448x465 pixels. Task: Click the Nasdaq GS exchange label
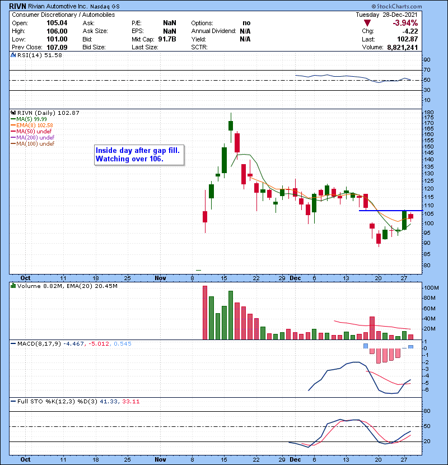(x=105, y=7)
